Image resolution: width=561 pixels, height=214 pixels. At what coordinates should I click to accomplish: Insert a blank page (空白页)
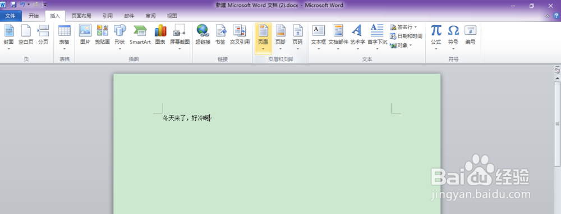26,35
